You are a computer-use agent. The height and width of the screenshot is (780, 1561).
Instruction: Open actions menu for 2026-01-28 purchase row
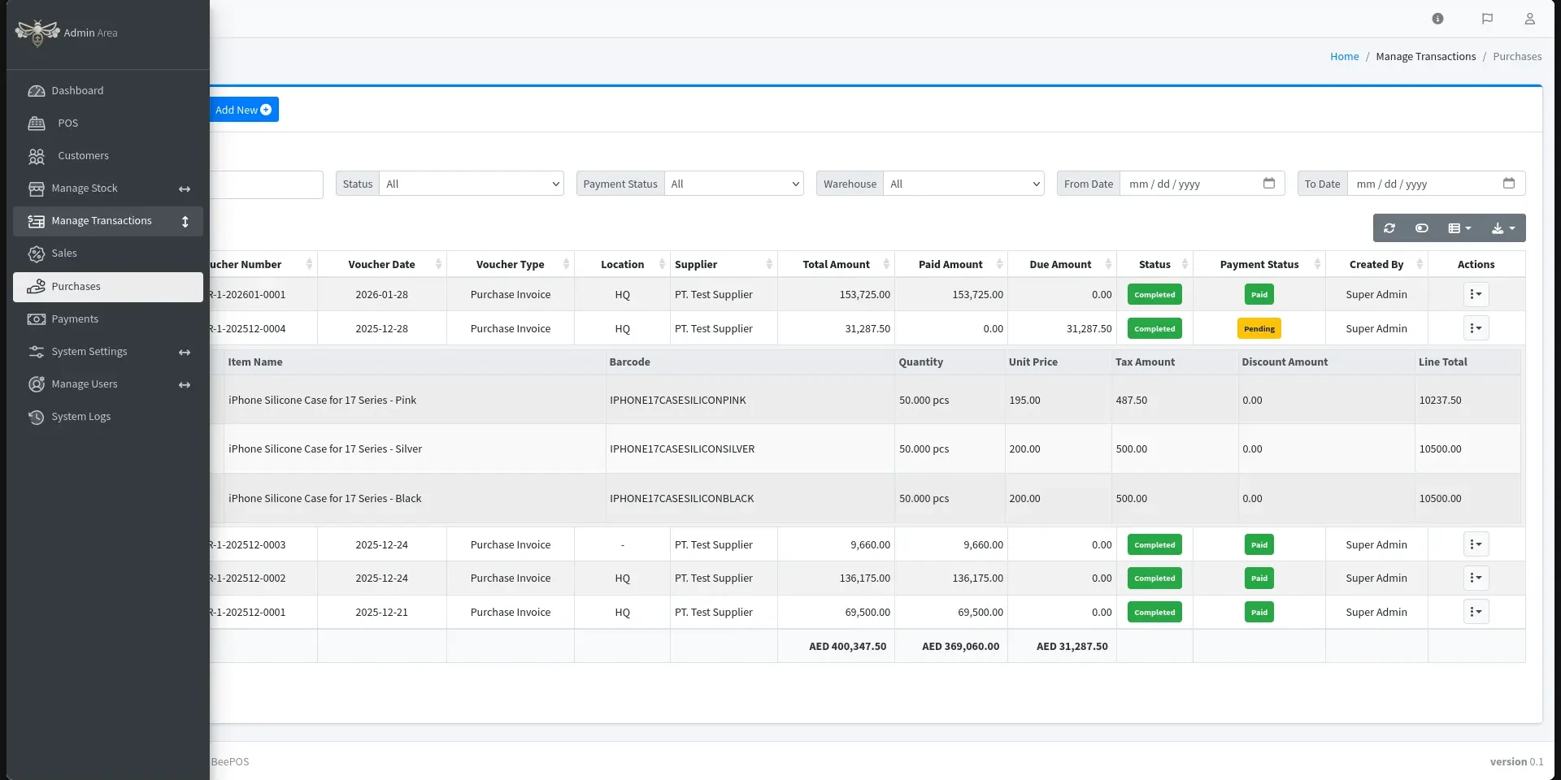coord(1476,295)
